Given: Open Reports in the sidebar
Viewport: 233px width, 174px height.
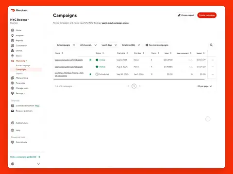Looking at the screenshot, I should coord(19,41).
